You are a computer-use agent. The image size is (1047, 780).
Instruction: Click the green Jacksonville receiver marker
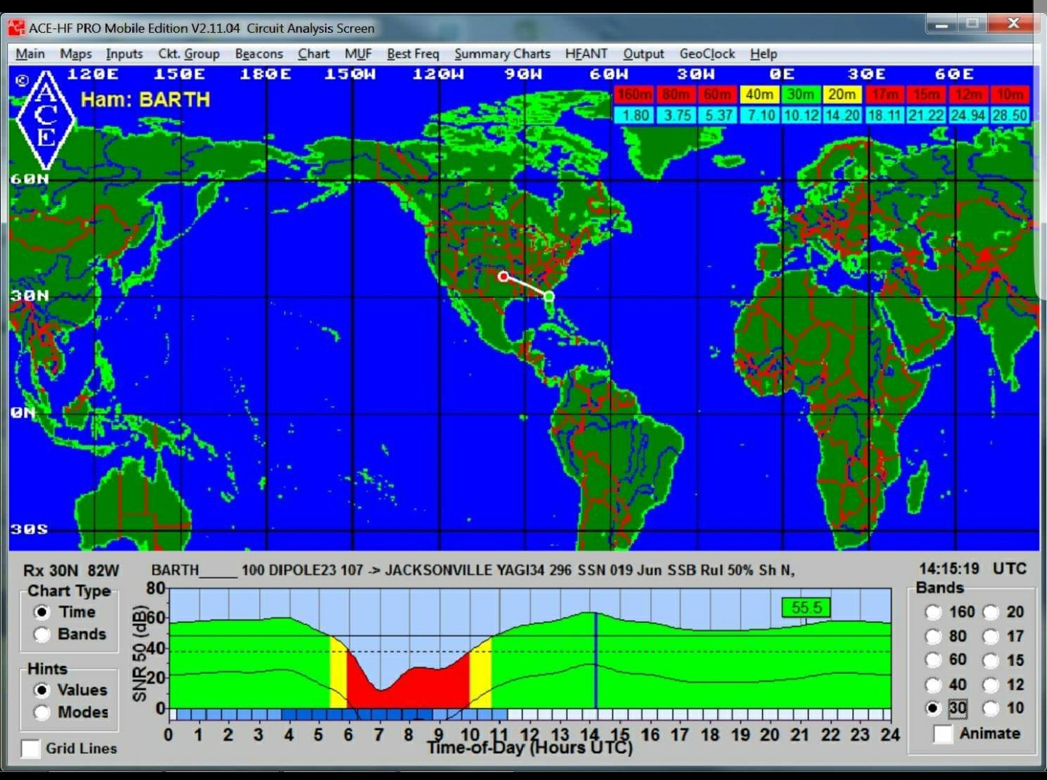pos(549,296)
